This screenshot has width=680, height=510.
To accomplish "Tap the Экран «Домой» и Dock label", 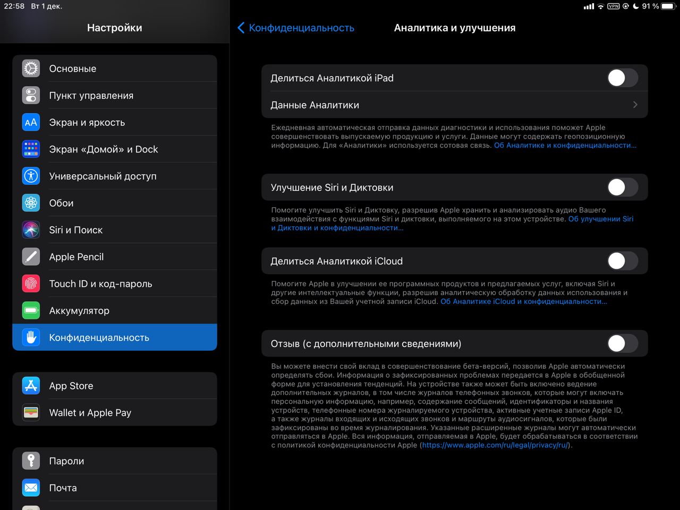I will click(104, 149).
